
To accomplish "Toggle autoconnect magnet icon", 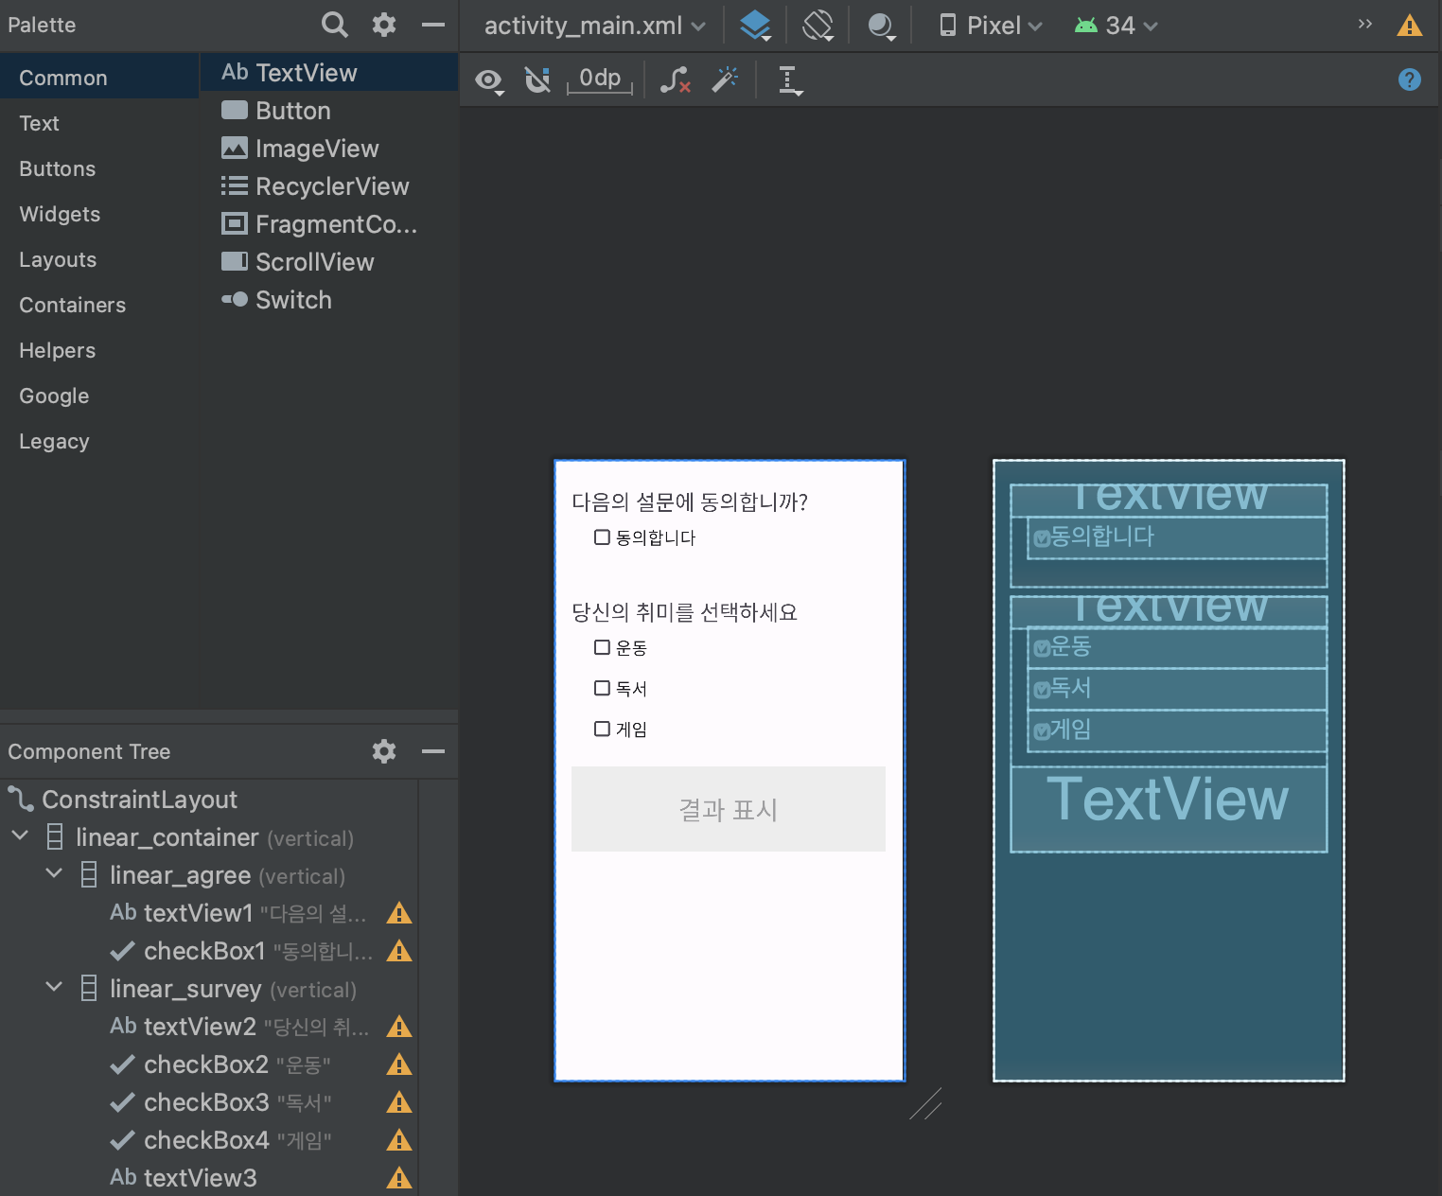I will (537, 80).
